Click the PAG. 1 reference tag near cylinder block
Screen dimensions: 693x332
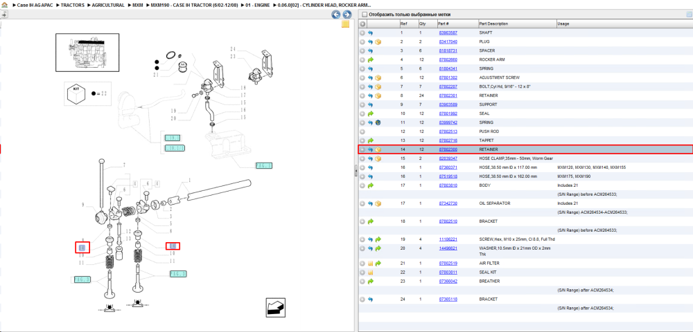[x=264, y=166]
